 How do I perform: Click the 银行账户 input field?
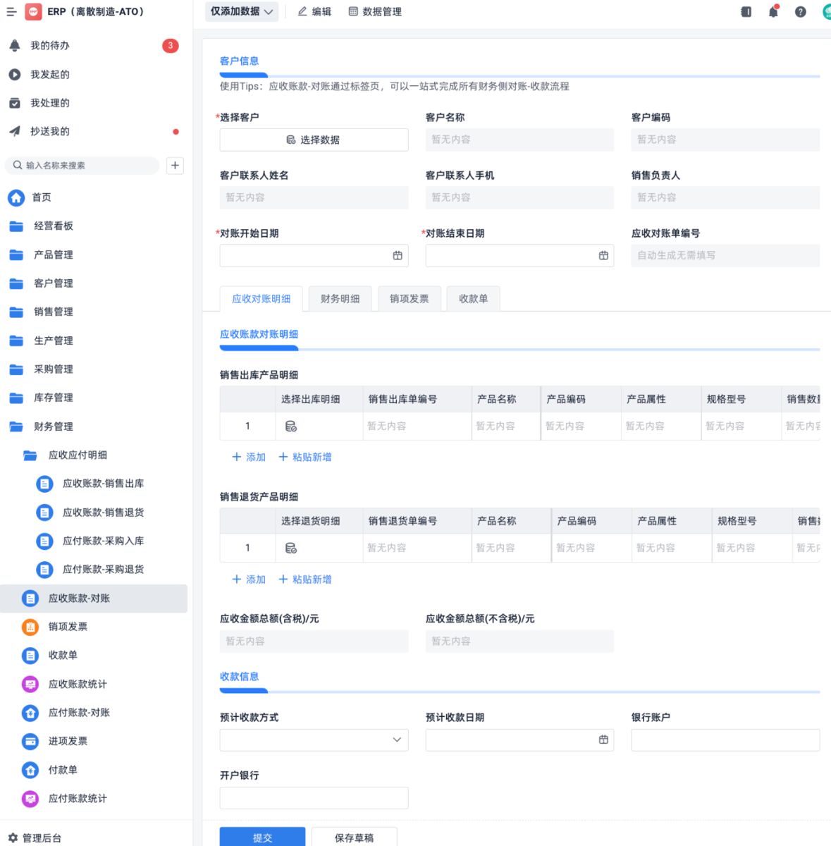725,740
